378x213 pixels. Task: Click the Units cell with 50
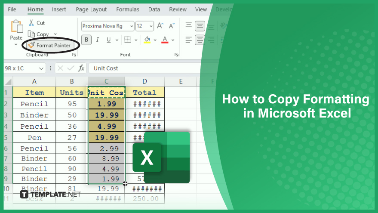[x=71, y=115]
